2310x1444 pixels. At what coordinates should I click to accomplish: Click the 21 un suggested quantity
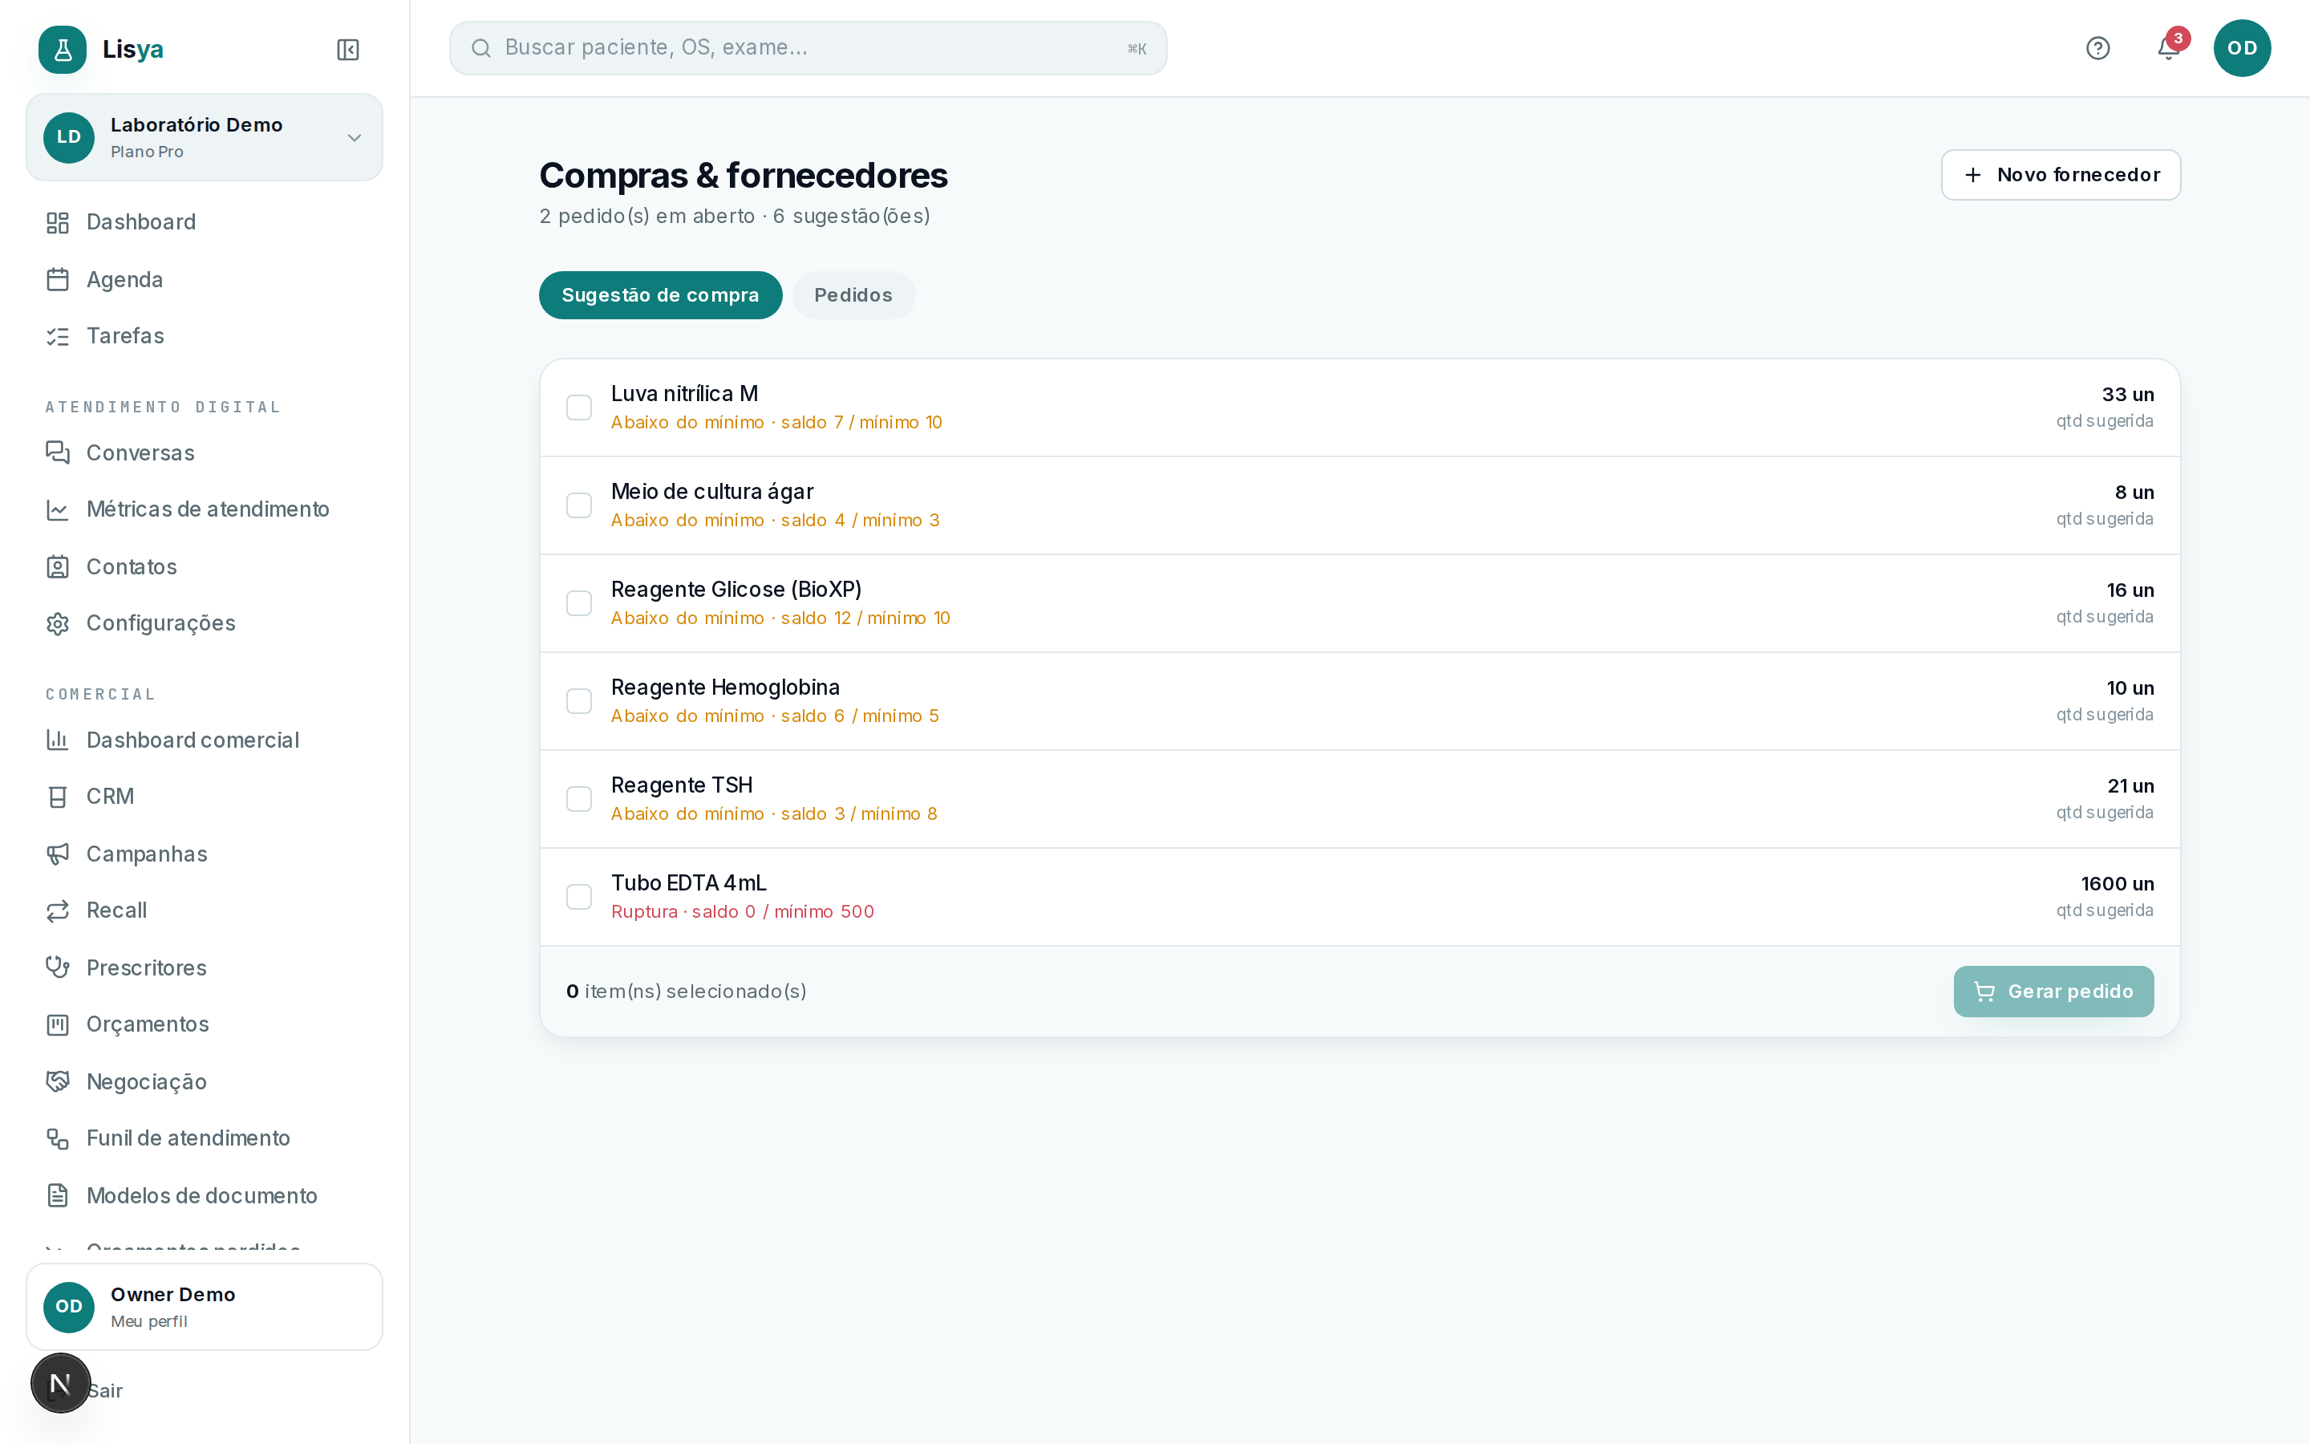pyautogui.click(x=2130, y=786)
